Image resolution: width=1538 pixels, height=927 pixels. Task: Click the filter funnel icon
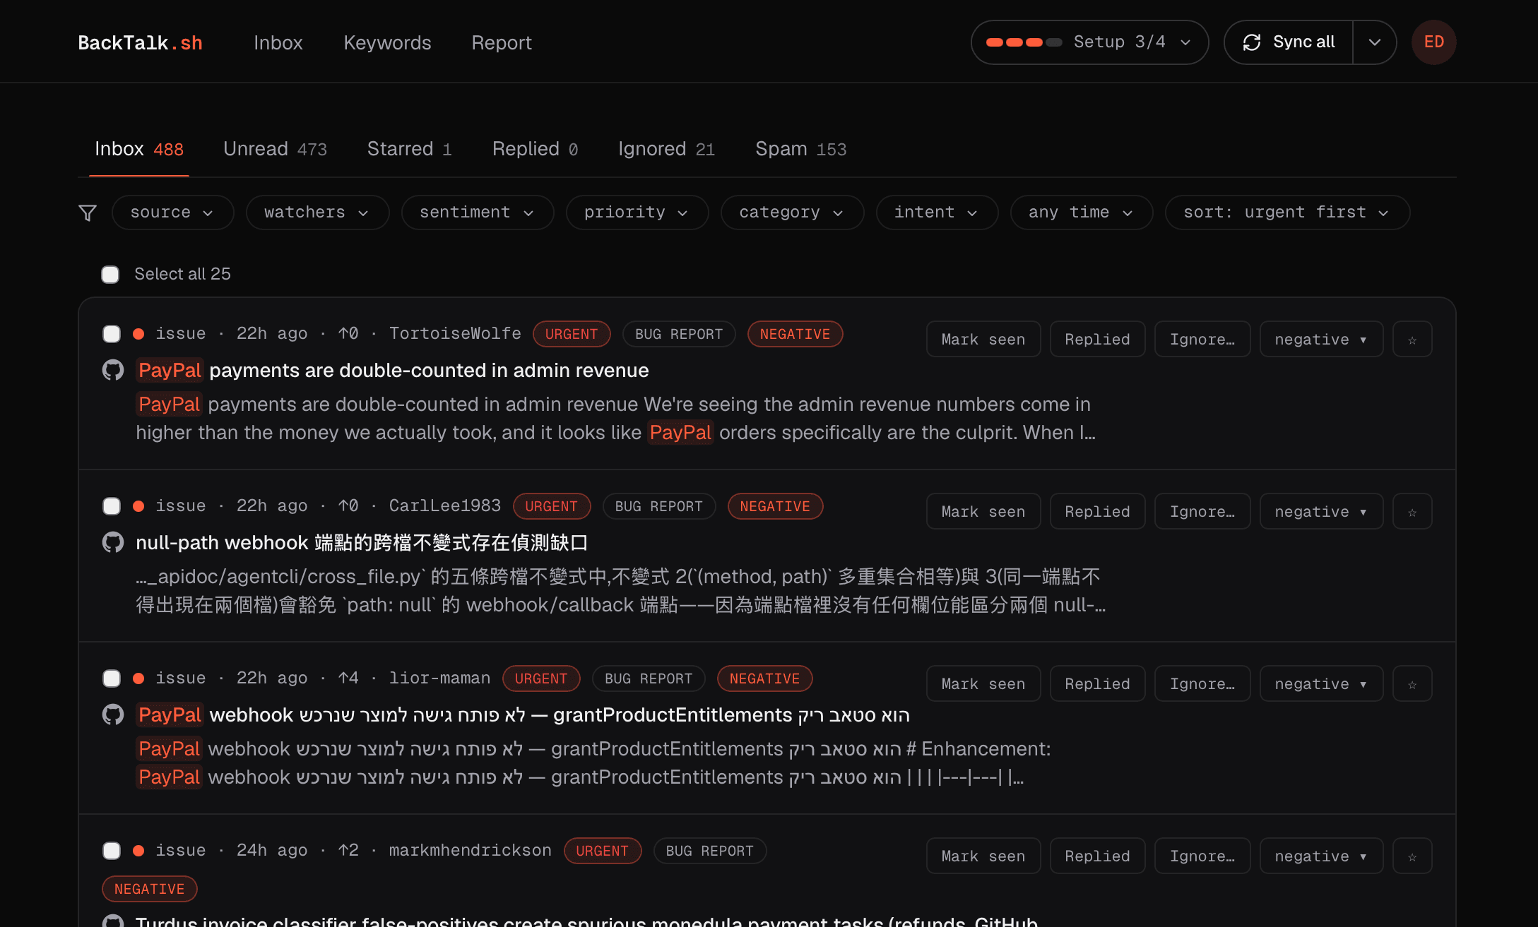(88, 213)
